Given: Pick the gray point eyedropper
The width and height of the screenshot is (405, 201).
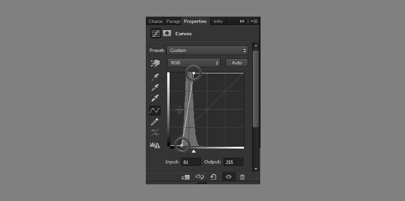Looking at the screenshot, I should click(155, 87).
